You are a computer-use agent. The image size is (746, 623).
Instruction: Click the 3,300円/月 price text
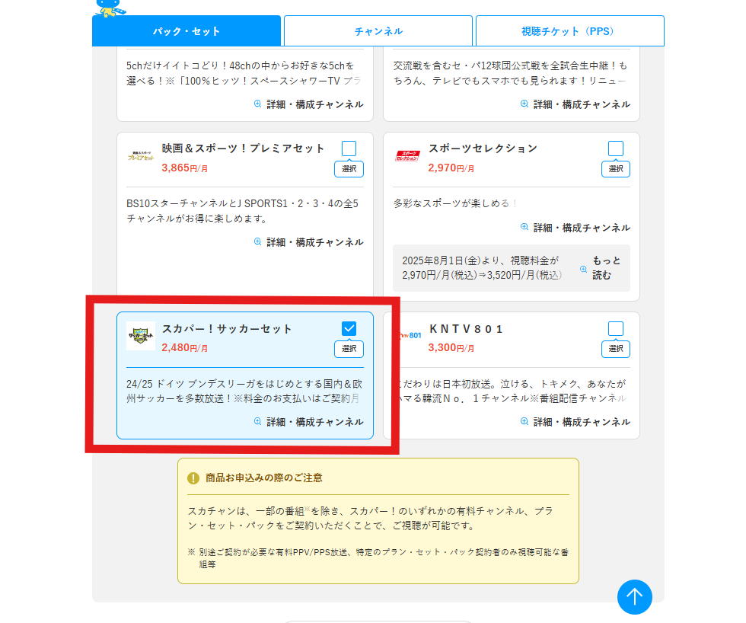(451, 348)
